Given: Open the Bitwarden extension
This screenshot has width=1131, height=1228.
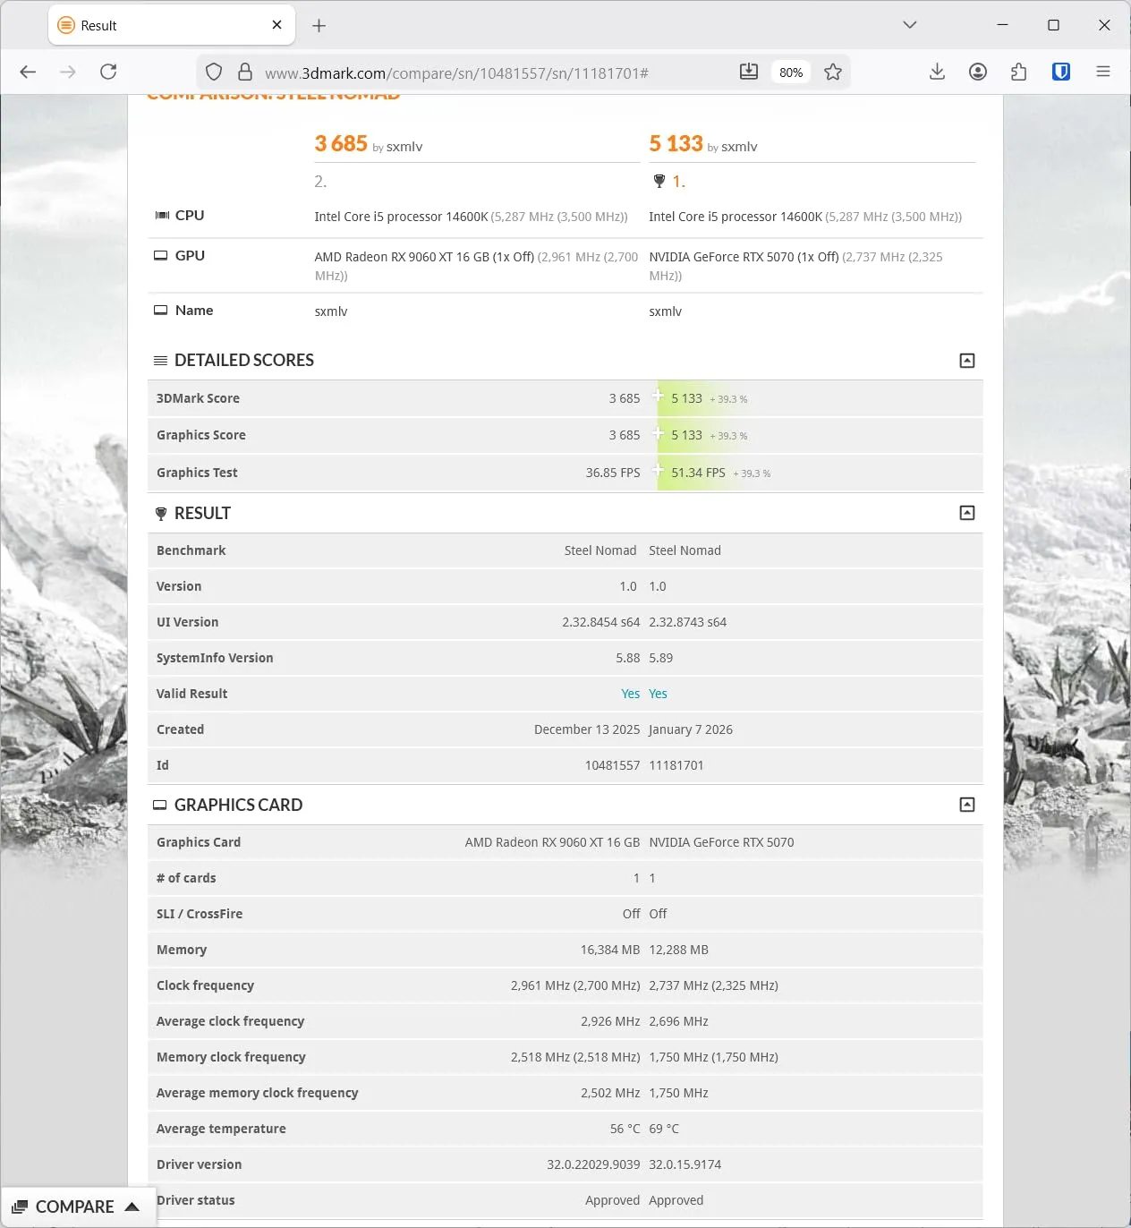Looking at the screenshot, I should (x=1061, y=72).
